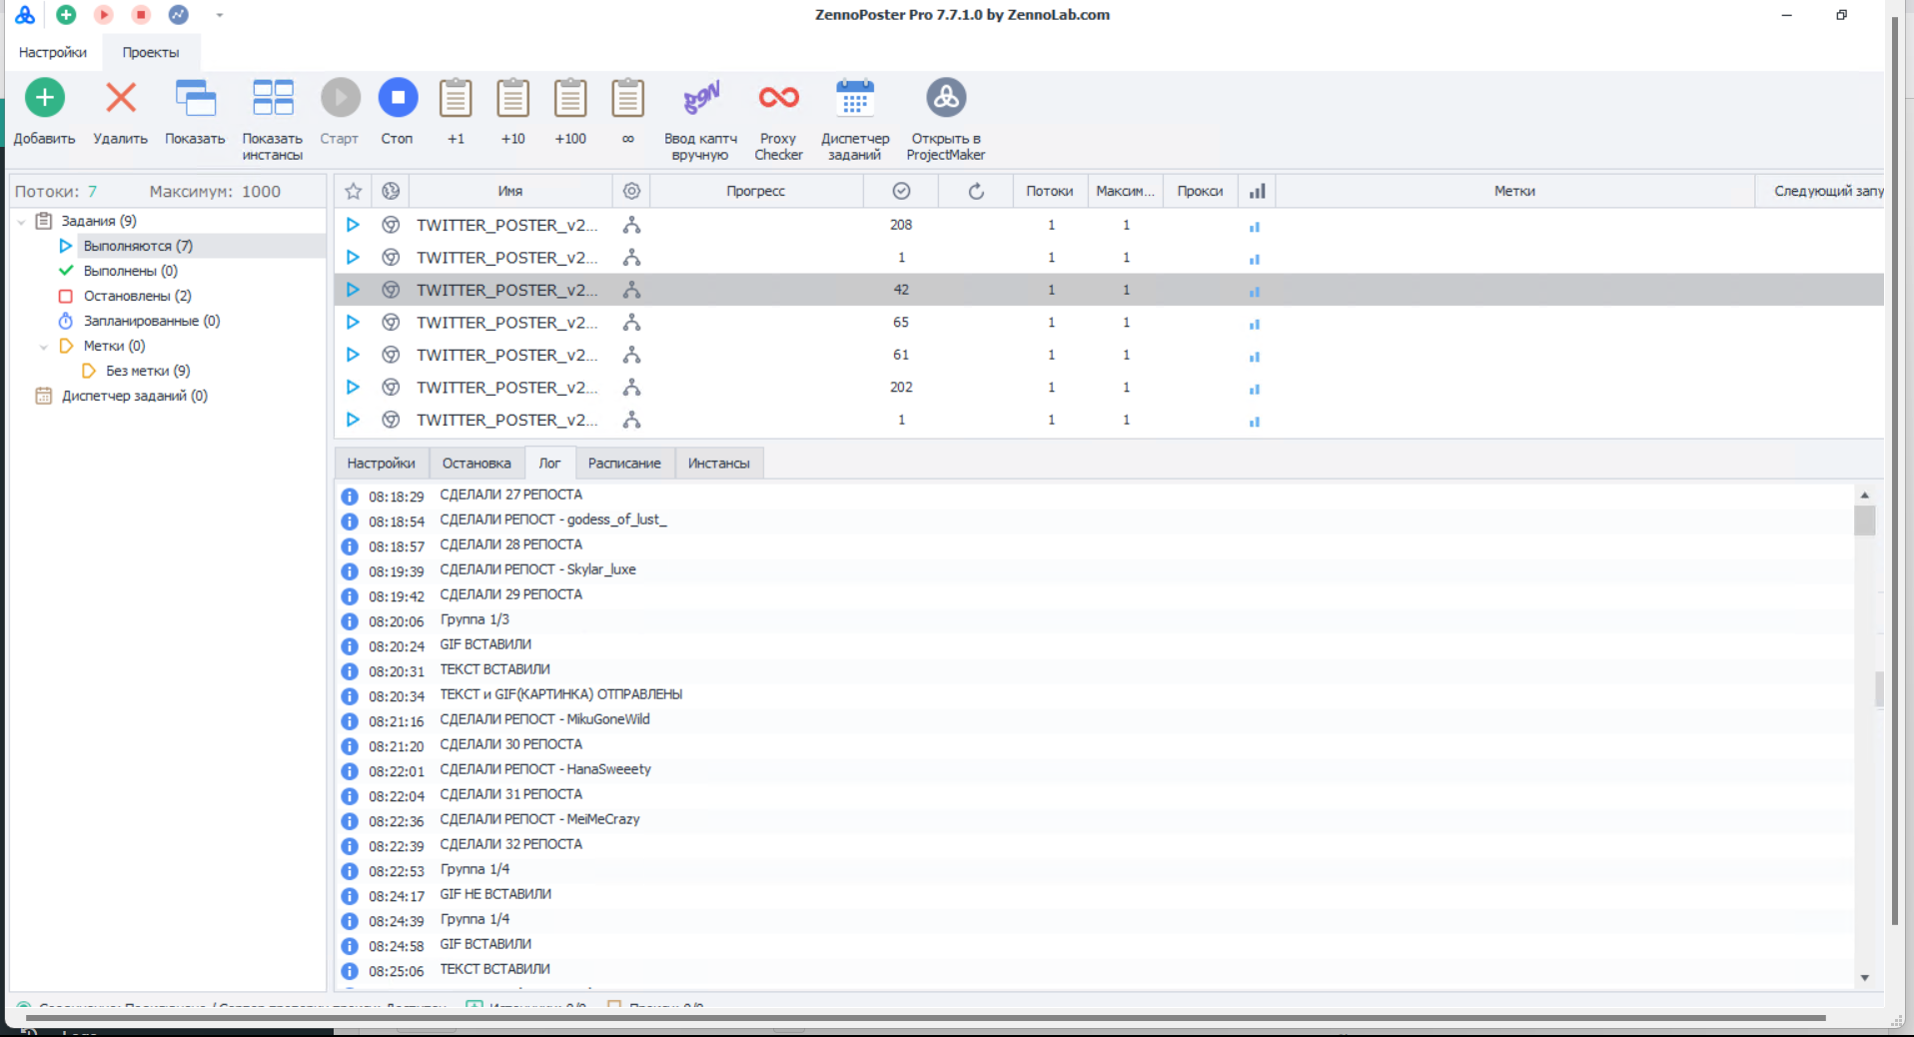Click log scrollbar down arrow
Viewport: 1914px width, 1037px height.
pos(1864,978)
